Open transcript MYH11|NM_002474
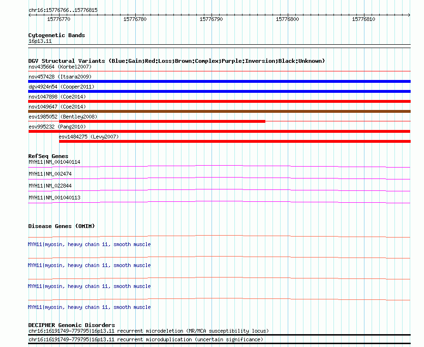 click(50, 174)
